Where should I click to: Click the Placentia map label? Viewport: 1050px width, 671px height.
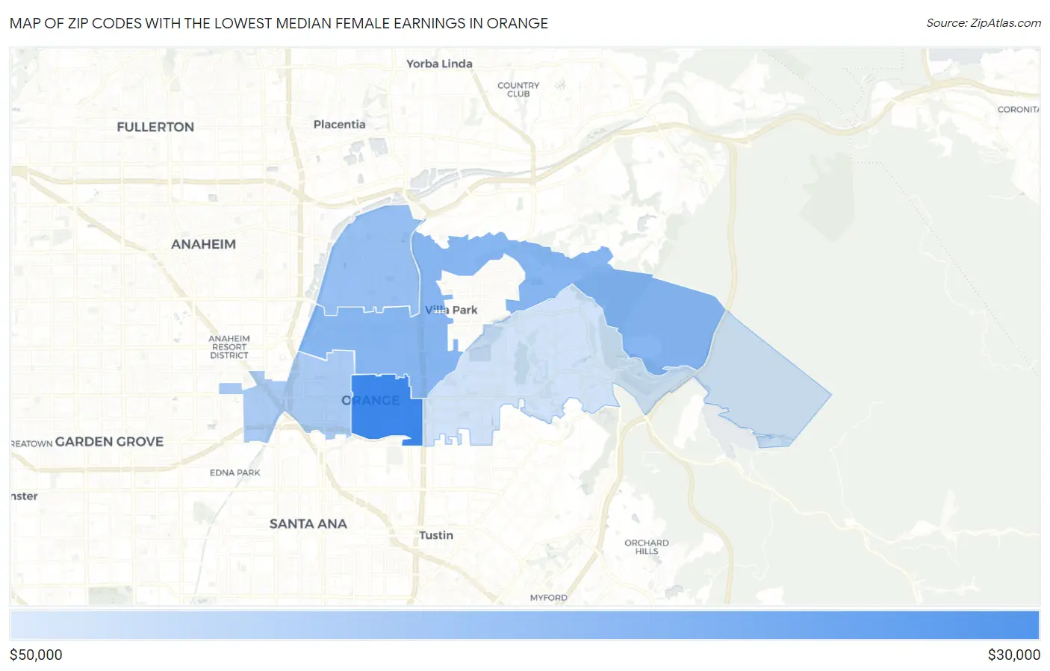coord(339,124)
